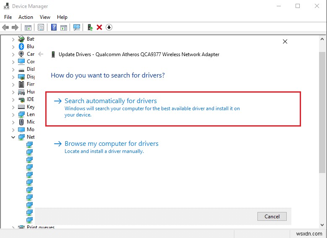Open the View menu
The image size is (327, 238).
pos(45,17)
